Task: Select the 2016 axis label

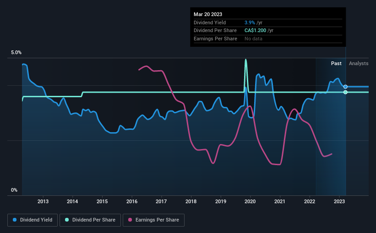Action: pyautogui.click(x=132, y=201)
